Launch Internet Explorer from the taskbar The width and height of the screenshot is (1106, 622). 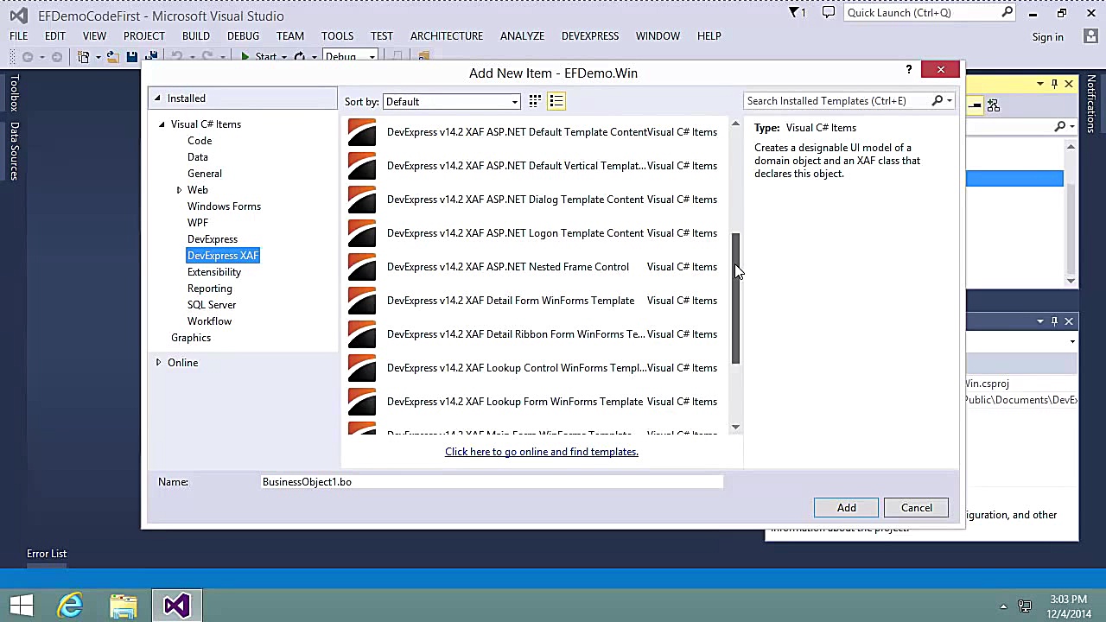click(70, 605)
